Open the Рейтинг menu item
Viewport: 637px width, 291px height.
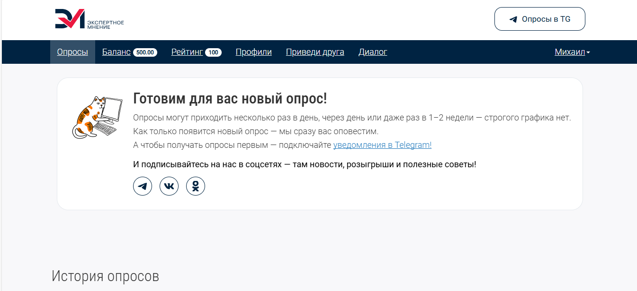[187, 52]
